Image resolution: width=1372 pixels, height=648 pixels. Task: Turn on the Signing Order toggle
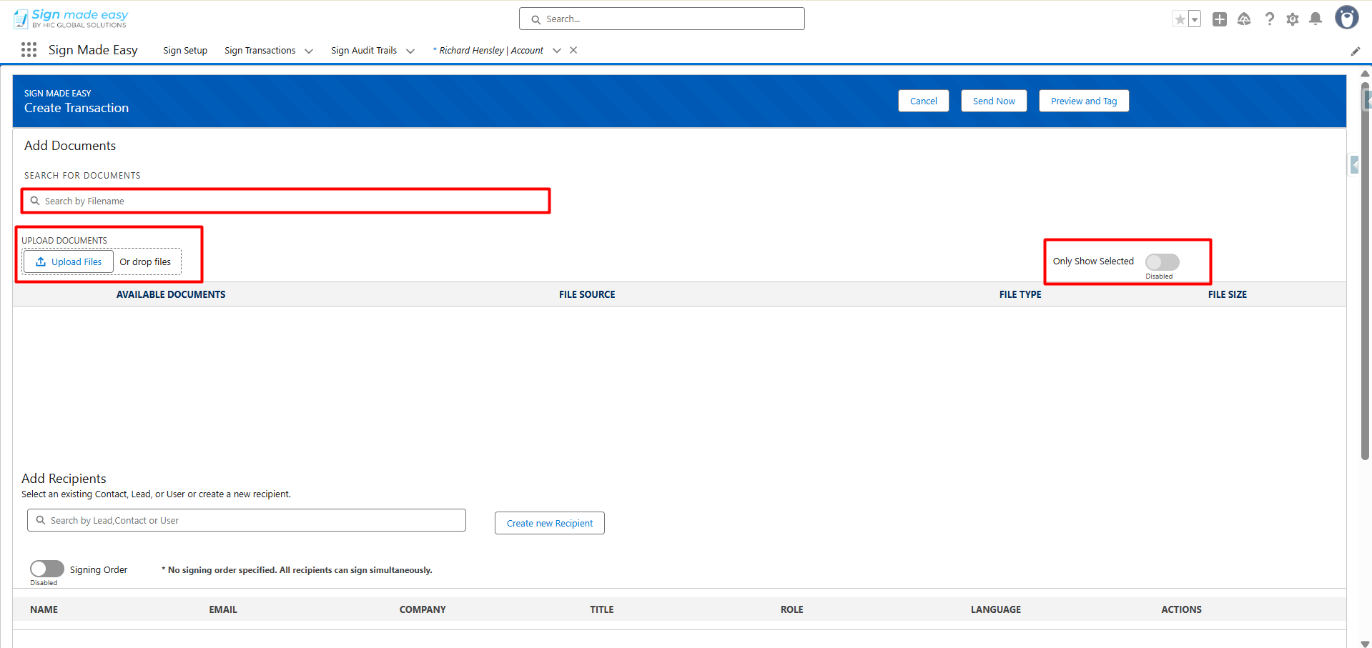[47, 569]
